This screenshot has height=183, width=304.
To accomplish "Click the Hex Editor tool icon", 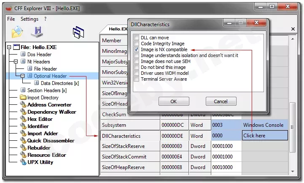I will 23,119.
